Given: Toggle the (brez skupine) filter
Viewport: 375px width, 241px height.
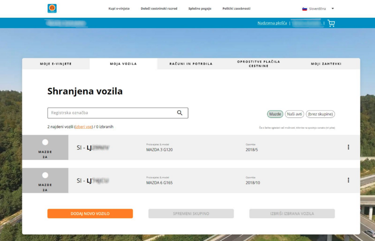Looking at the screenshot, I should (320, 114).
